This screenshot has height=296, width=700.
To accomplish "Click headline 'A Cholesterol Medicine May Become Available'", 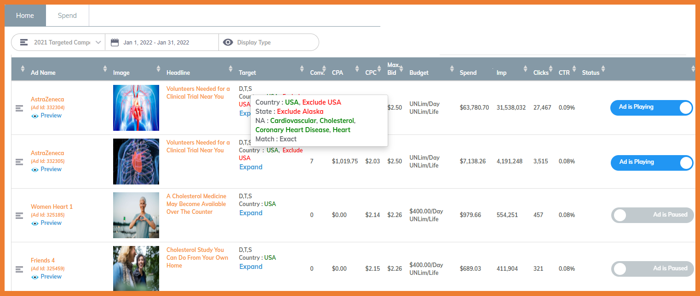I will [x=196, y=204].
